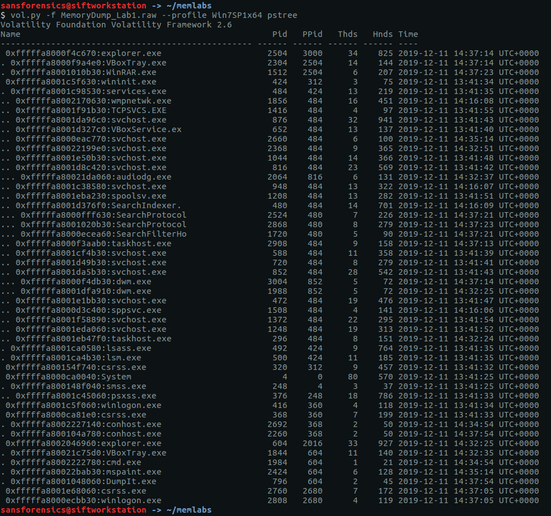
Task: Click the Thds column header
Action: point(347,34)
